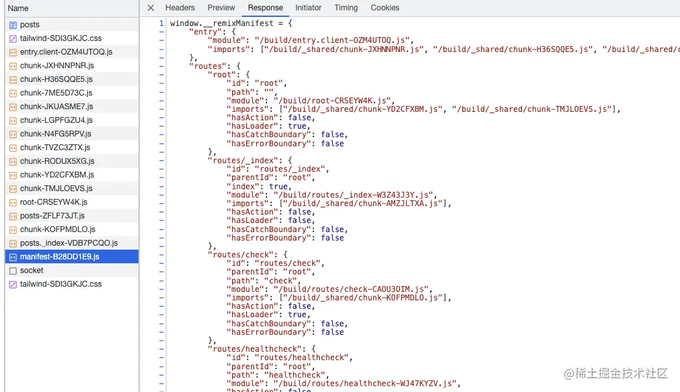Viewport: 680px width, 392px height.
Task: Click the script icon beside posts._index-VDB7PCQO.js
Action: pos(13,244)
